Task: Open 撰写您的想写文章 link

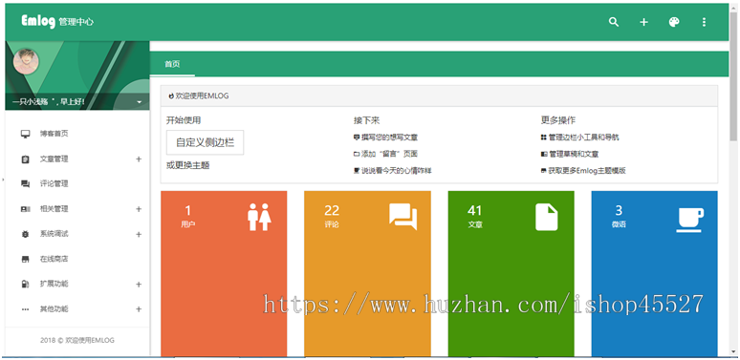Action: tap(385, 138)
